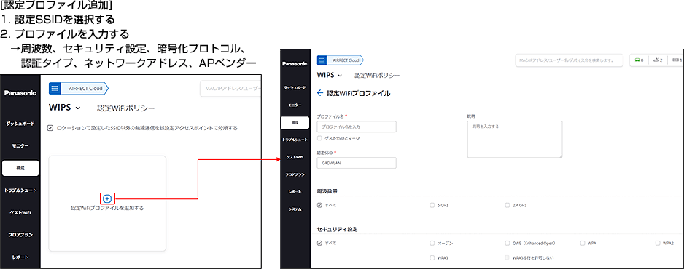
Task: Uncheck ロケーションで設定したSSID以外 classification checkbox
Action: 50,128
